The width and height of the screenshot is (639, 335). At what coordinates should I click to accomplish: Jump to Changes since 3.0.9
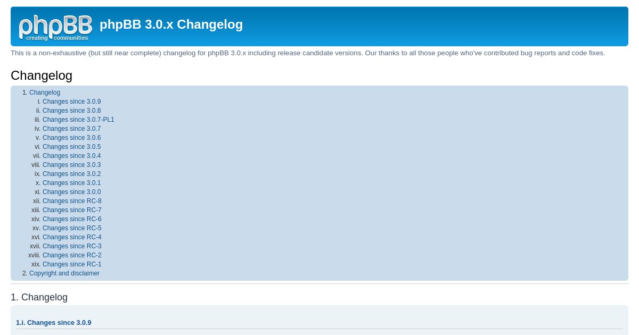point(71,102)
